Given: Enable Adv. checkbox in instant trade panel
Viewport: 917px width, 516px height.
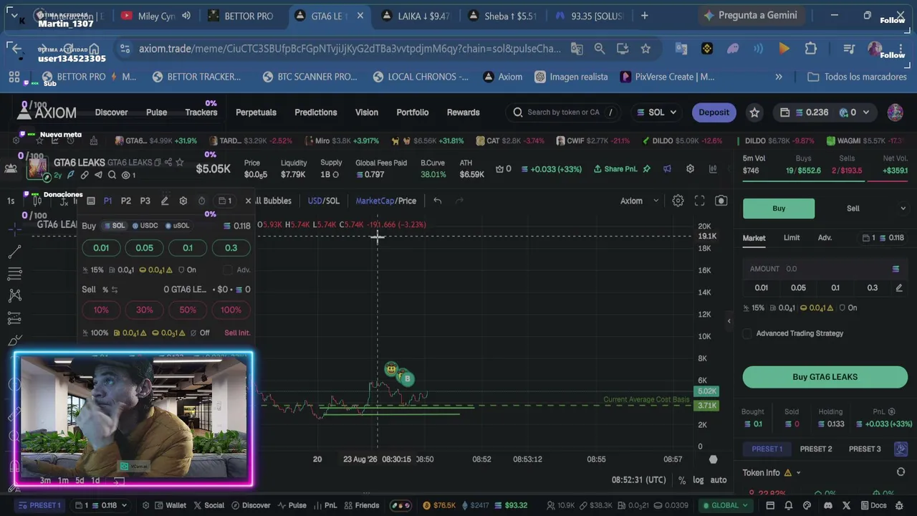Looking at the screenshot, I should [228, 269].
